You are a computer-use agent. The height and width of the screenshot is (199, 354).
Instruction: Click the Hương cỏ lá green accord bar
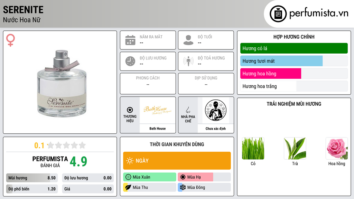click(x=294, y=48)
